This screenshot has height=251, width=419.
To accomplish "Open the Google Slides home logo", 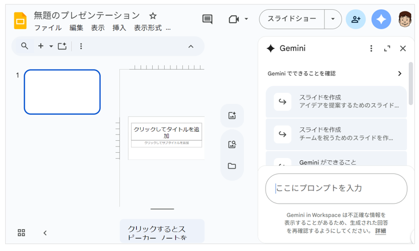I will click(21, 21).
